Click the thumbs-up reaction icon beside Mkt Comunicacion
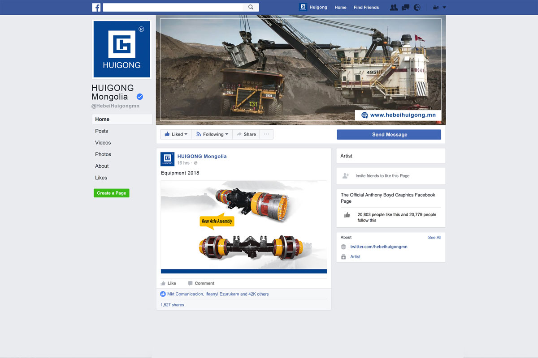Viewport: 538px width, 358px height. pos(163,294)
